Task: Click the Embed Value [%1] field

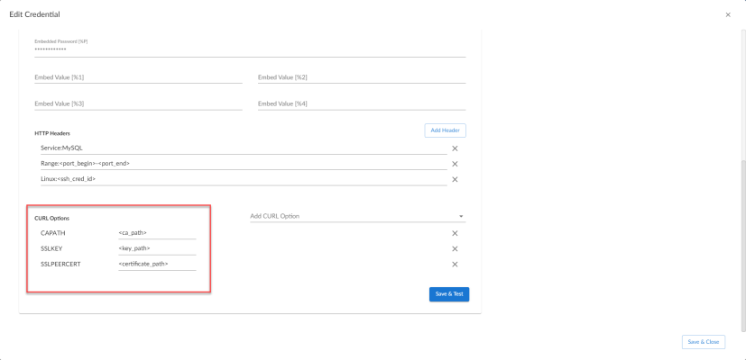Action: pyautogui.click(x=137, y=77)
